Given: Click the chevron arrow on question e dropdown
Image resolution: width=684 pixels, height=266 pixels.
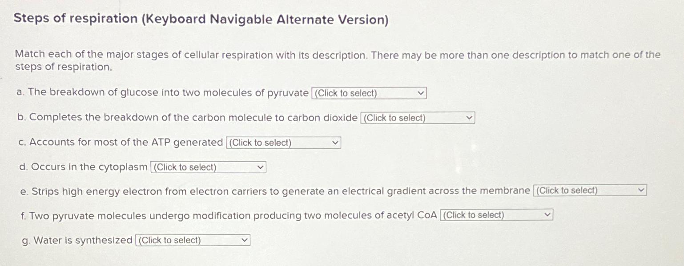Looking at the screenshot, I should coord(641,190).
